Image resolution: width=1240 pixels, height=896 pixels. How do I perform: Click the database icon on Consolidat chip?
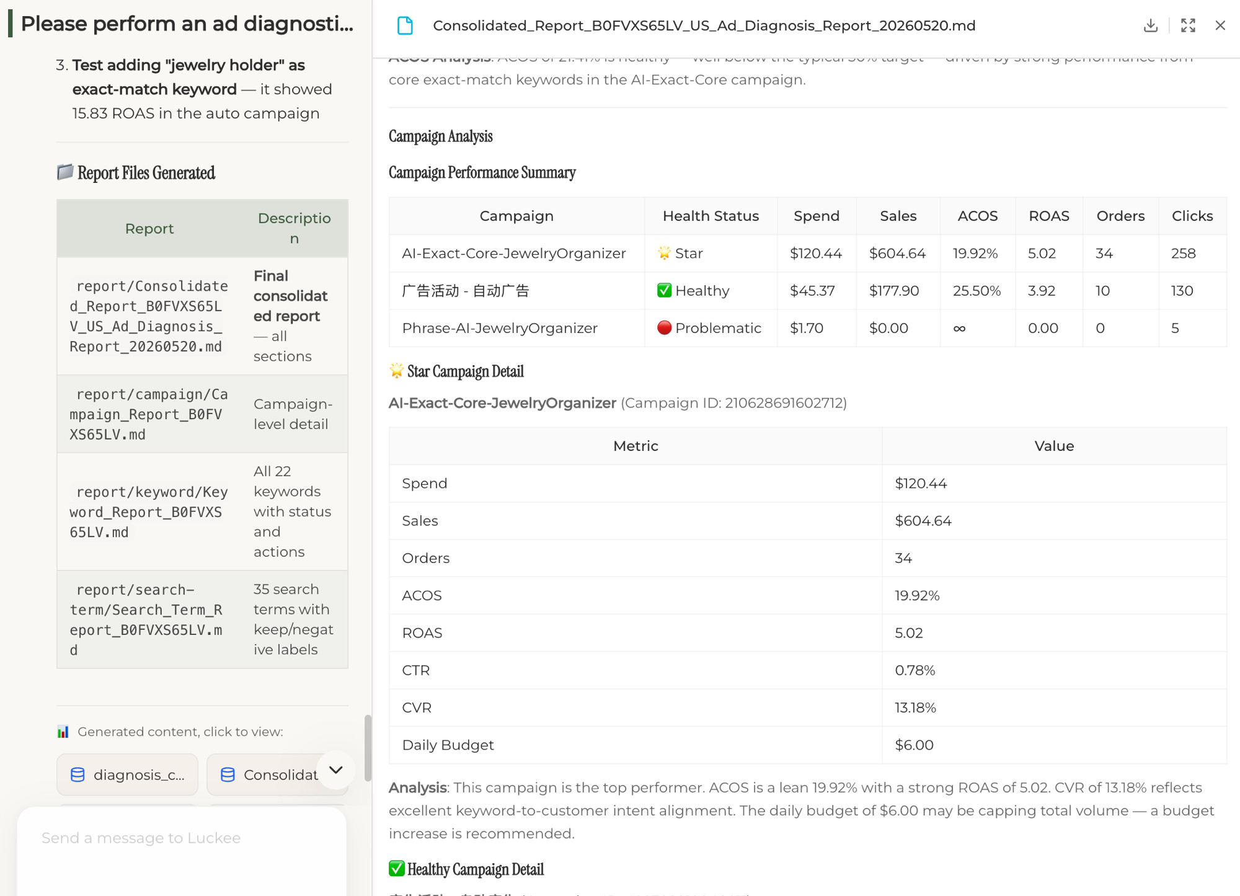(228, 774)
